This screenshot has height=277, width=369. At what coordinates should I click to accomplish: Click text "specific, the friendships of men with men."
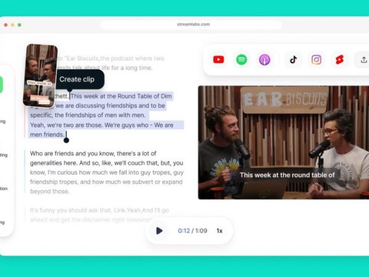tap(88, 115)
